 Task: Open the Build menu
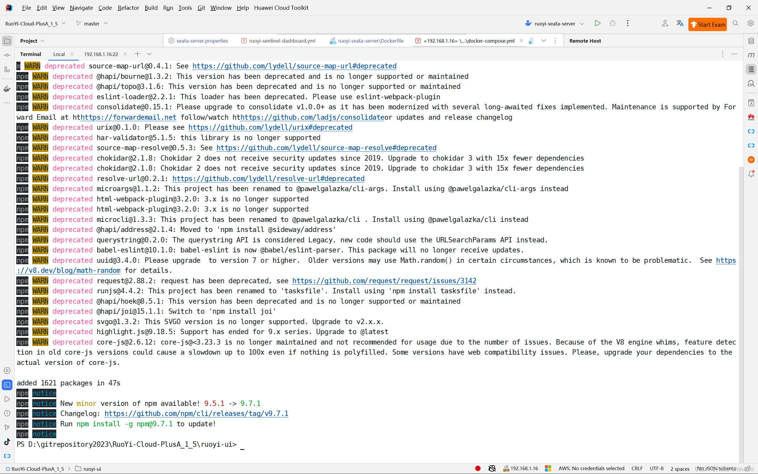pyautogui.click(x=151, y=7)
